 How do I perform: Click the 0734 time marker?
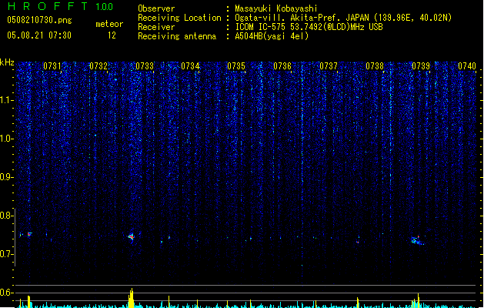coord(191,66)
